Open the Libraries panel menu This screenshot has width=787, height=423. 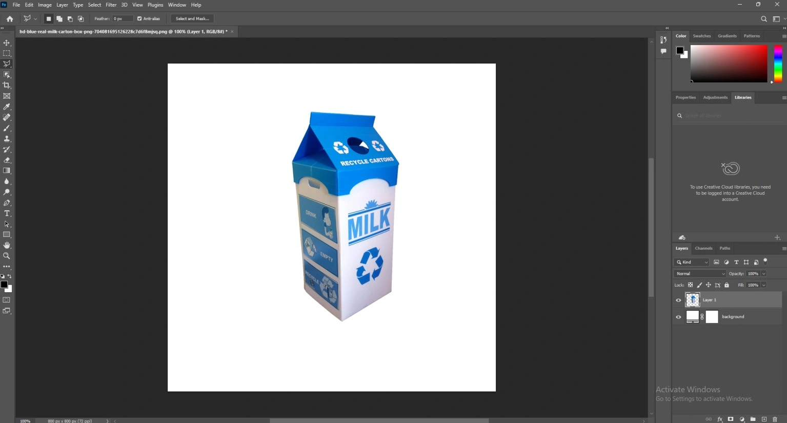(784, 98)
